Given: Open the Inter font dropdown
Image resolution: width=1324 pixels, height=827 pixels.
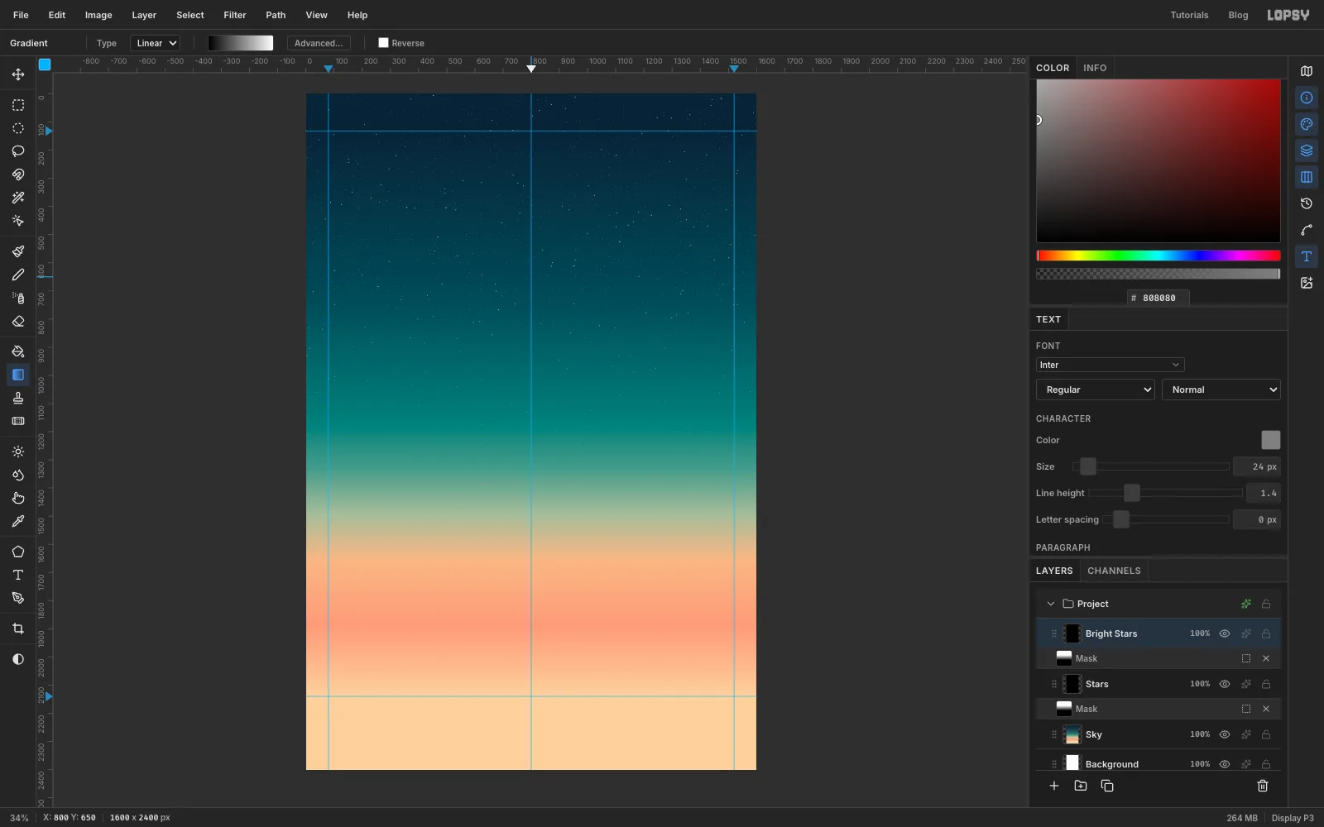Looking at the screenshot, I should (x=1110, y=365).
